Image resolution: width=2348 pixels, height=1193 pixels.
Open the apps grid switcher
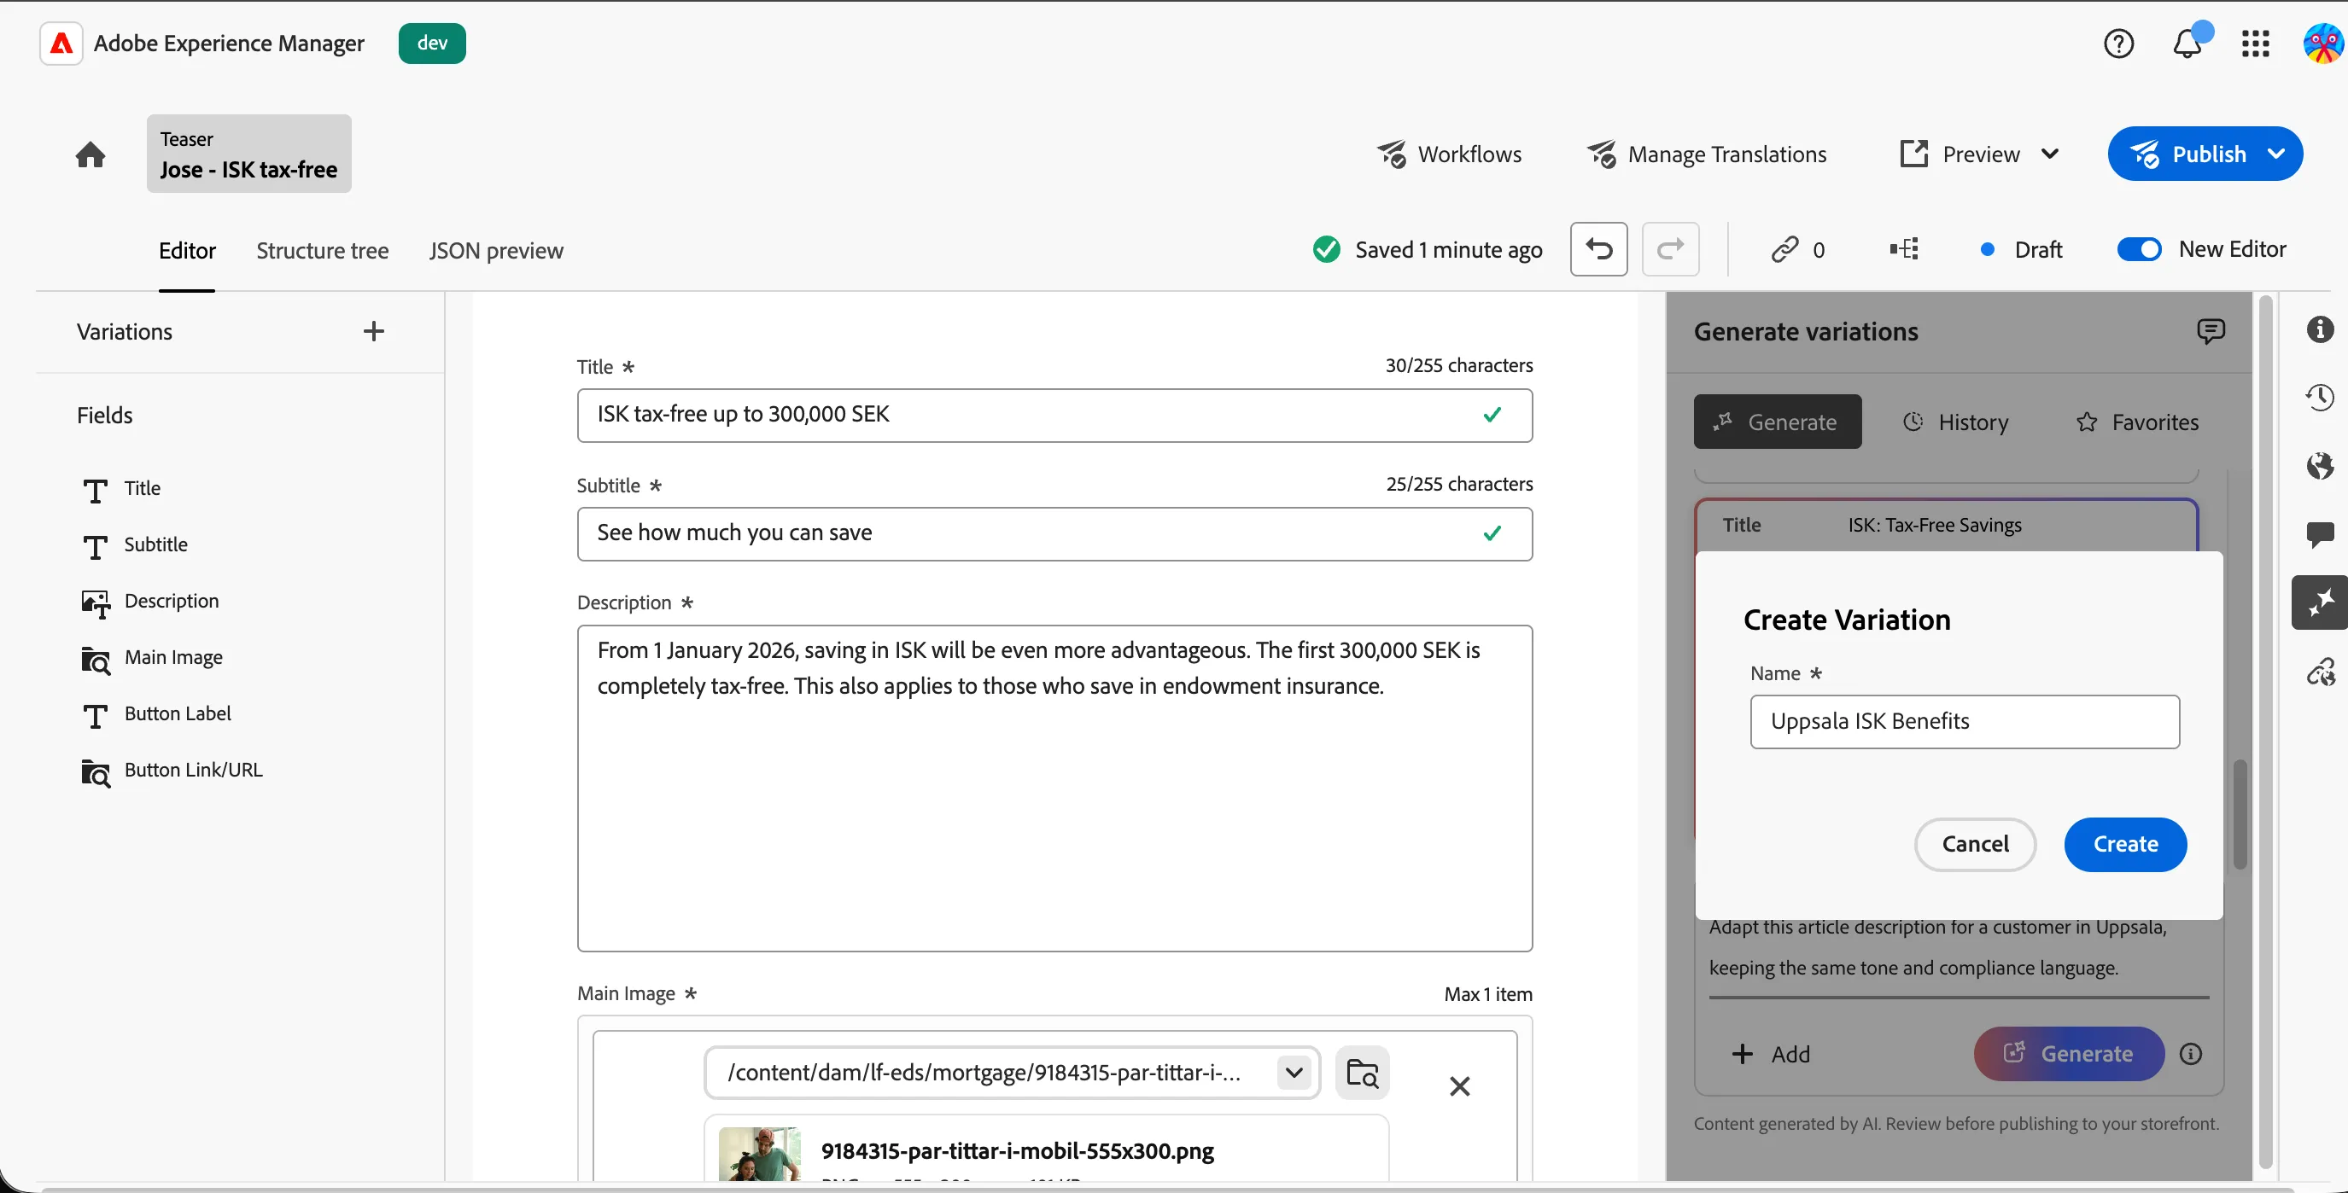2255,43
